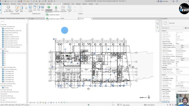Image resolution: width=189 pixels, height=106 pixels.
Task: Click Edit for System Color Schemes
Action: point(182,60)
